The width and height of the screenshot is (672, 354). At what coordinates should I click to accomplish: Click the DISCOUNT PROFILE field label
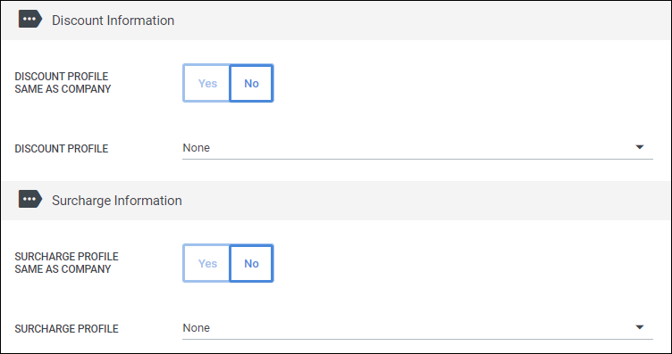click(62, 149)
